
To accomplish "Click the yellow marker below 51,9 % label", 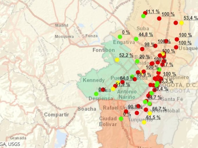I will (x=113, y=89).
